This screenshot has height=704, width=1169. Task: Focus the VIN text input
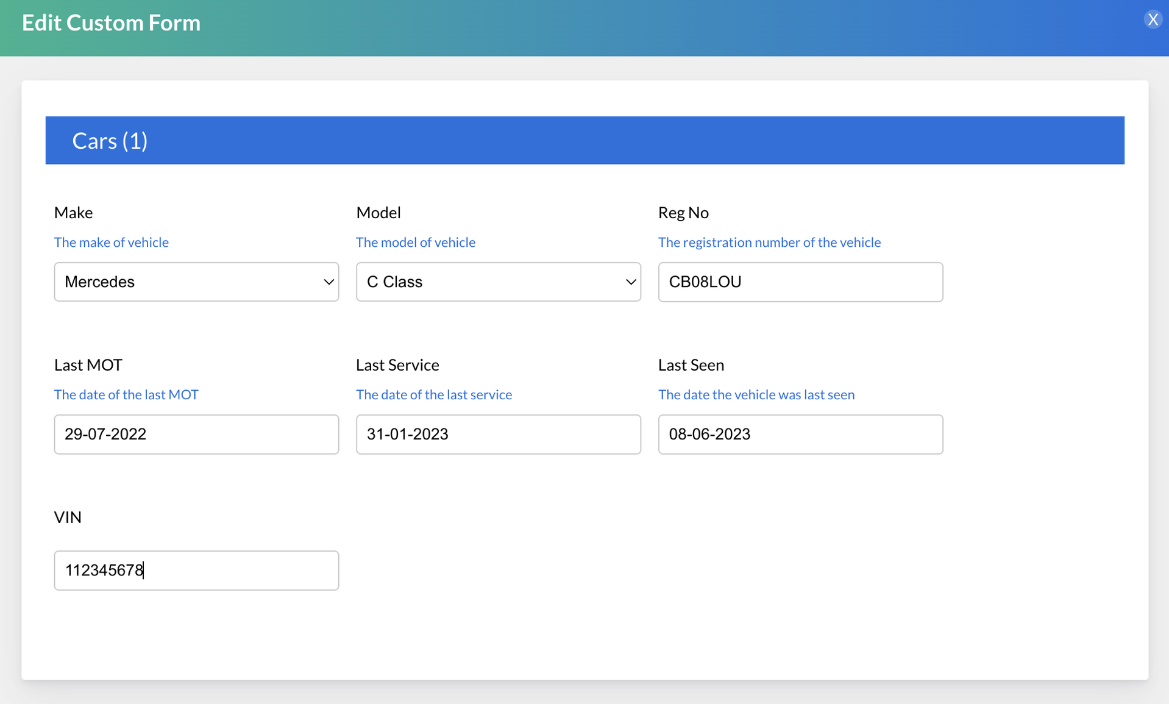[196, 570]
